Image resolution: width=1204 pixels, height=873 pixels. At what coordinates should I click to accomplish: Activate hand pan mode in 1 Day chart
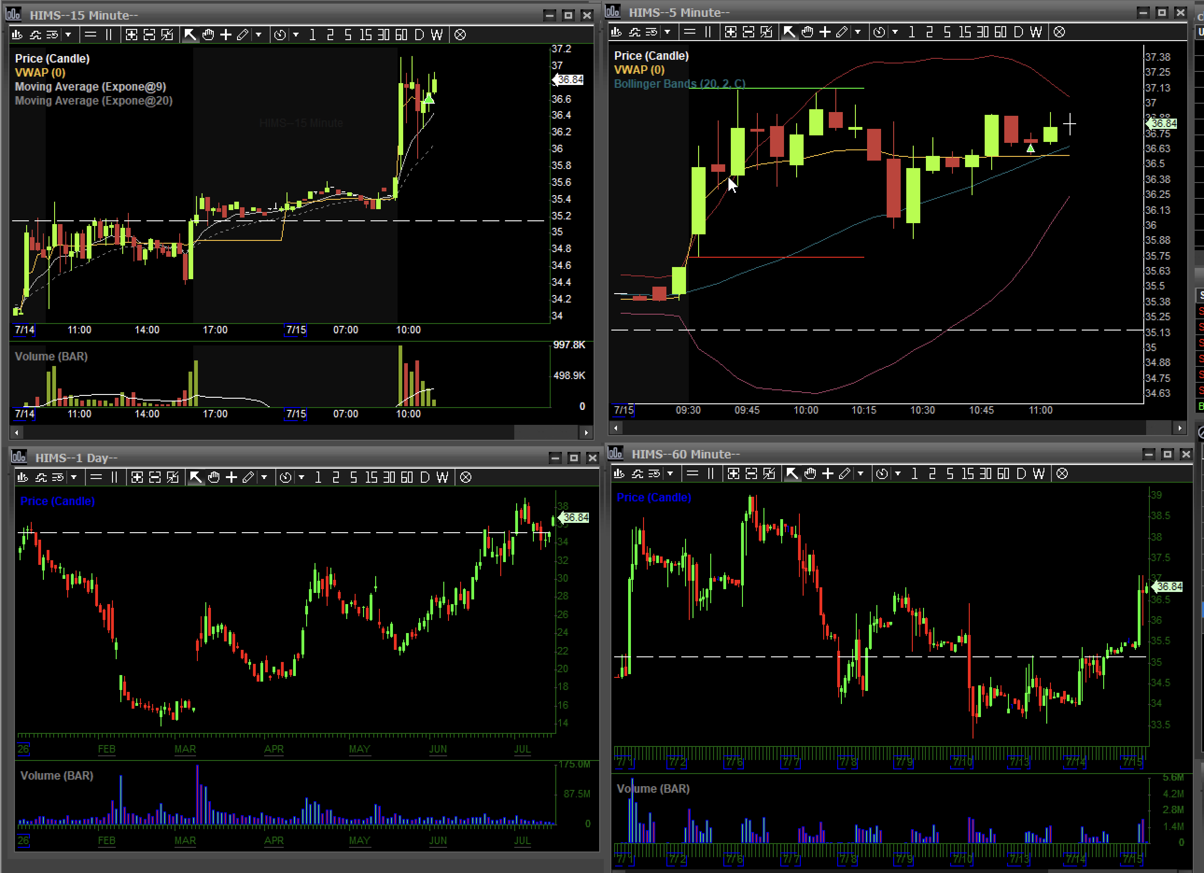(x=214, y=478)
